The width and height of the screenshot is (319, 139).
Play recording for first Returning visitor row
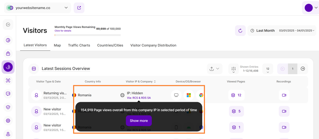point(284,95)
